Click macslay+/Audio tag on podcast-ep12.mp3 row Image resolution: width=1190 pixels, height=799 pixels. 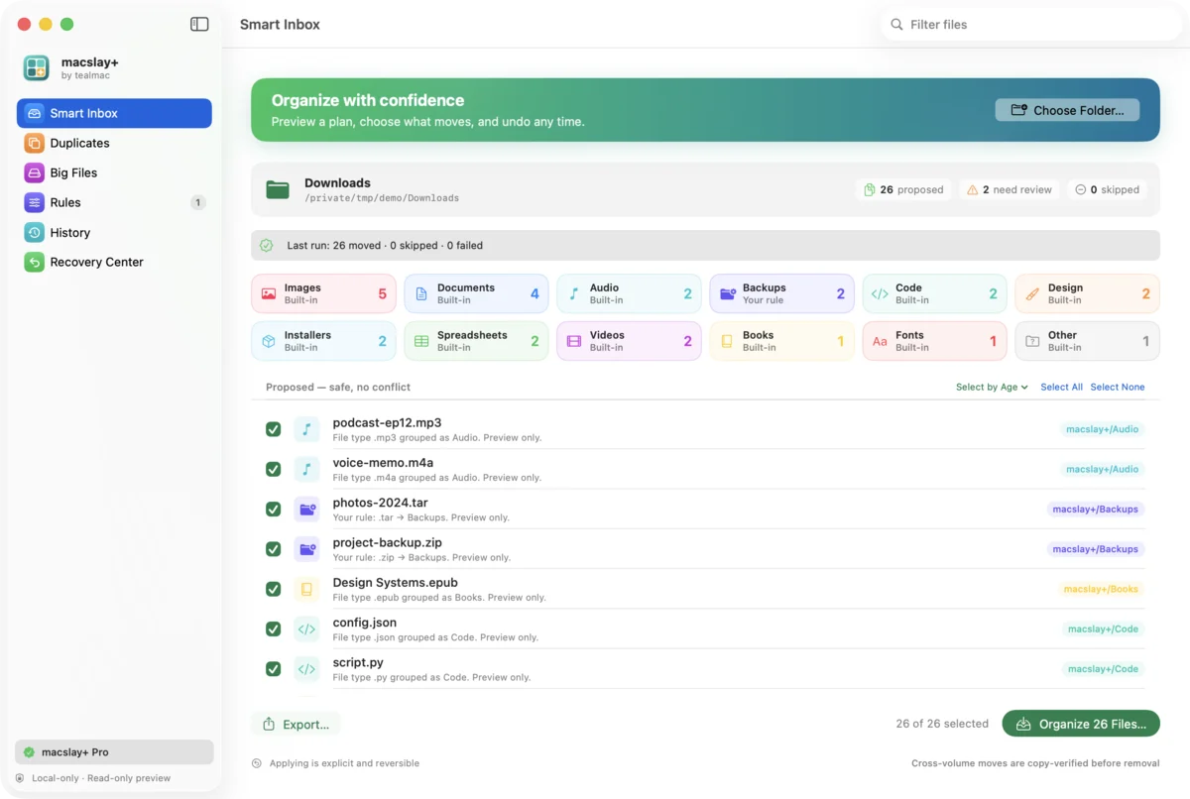point(1102,429)
